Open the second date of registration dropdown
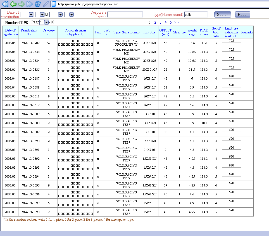Screen dimensions: 269x236 click(x=42, y=14)
